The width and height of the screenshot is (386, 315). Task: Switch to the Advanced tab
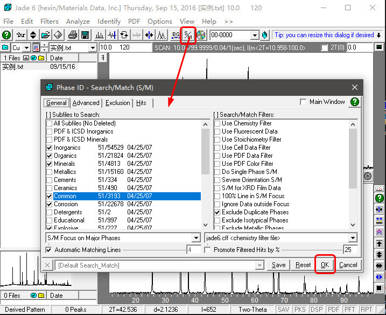click(x=86, y=103)
